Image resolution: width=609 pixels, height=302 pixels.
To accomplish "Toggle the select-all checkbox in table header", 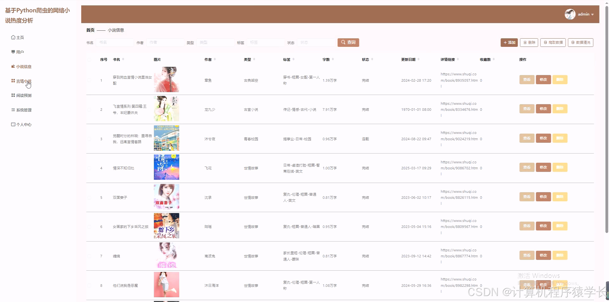I will (89, 60).
